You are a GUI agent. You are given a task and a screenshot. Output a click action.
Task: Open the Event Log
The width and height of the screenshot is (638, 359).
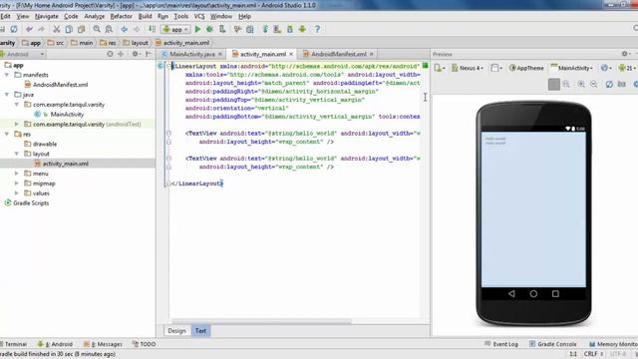click(x=501, y=344)
